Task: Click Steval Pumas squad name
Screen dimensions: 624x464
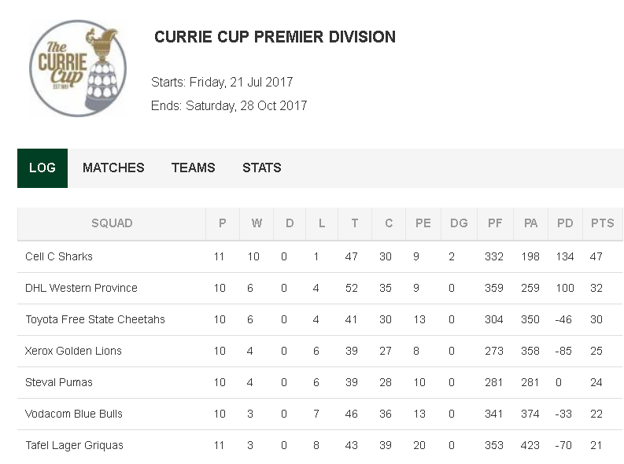Action: coord(59,382)
